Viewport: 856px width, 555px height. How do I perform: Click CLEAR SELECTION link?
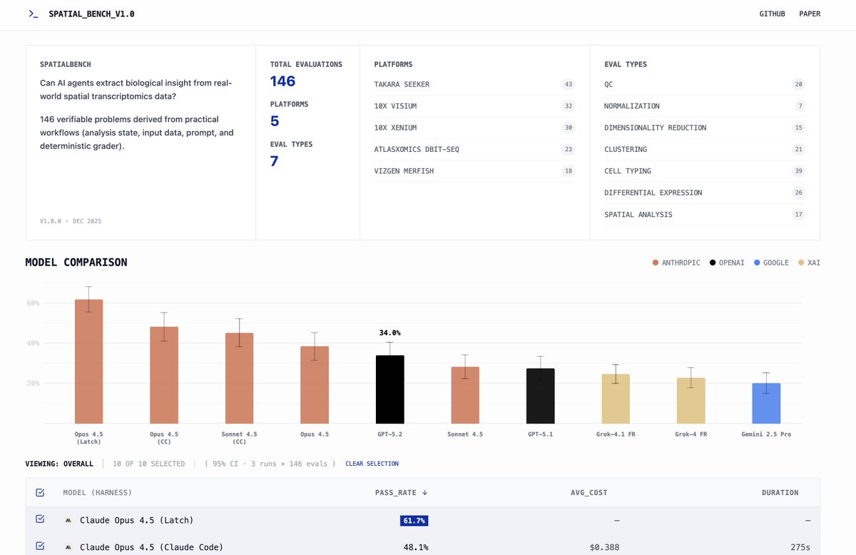tap(372, 464)
